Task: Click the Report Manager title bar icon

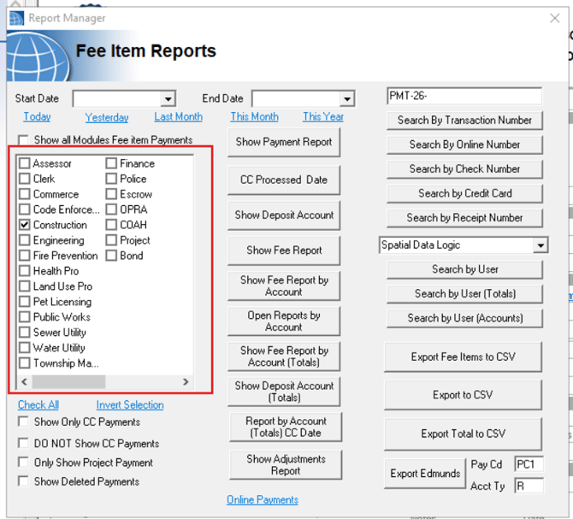Action: point(16,18)
